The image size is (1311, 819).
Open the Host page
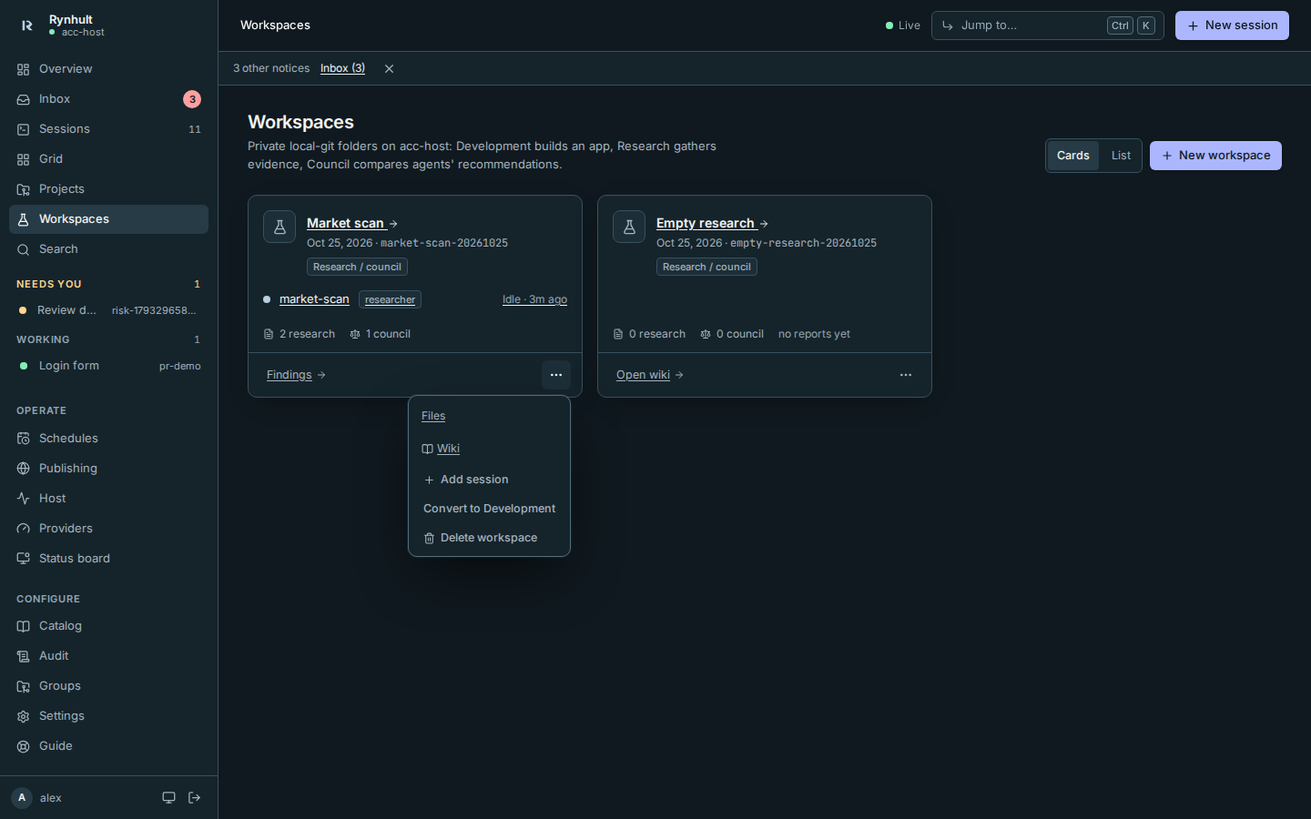pos(108,499)
